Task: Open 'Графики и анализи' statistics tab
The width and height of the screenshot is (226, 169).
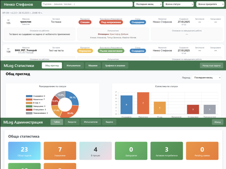Action: tap(115, 65)
